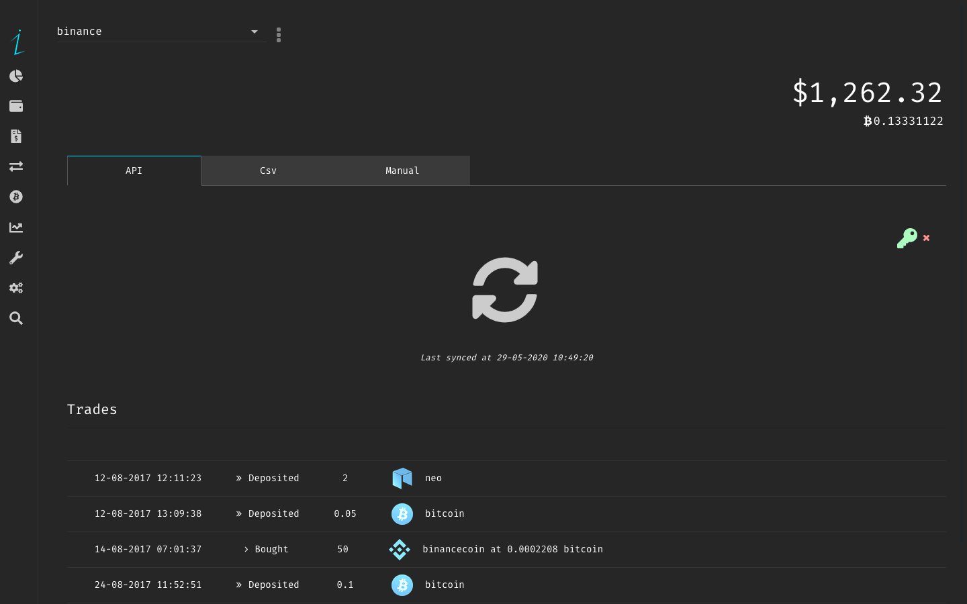Open the pie chart portfolio view
Screen dimensions: 967x604
pos(16,76)
